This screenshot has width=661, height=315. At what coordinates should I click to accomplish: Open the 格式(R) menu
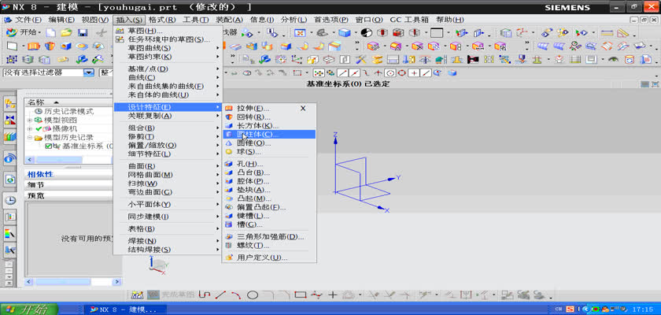point(162,20)
